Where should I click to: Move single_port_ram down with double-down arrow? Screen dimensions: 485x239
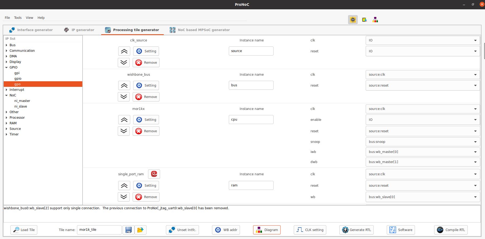pyautogui.click(x=124, y=197)
